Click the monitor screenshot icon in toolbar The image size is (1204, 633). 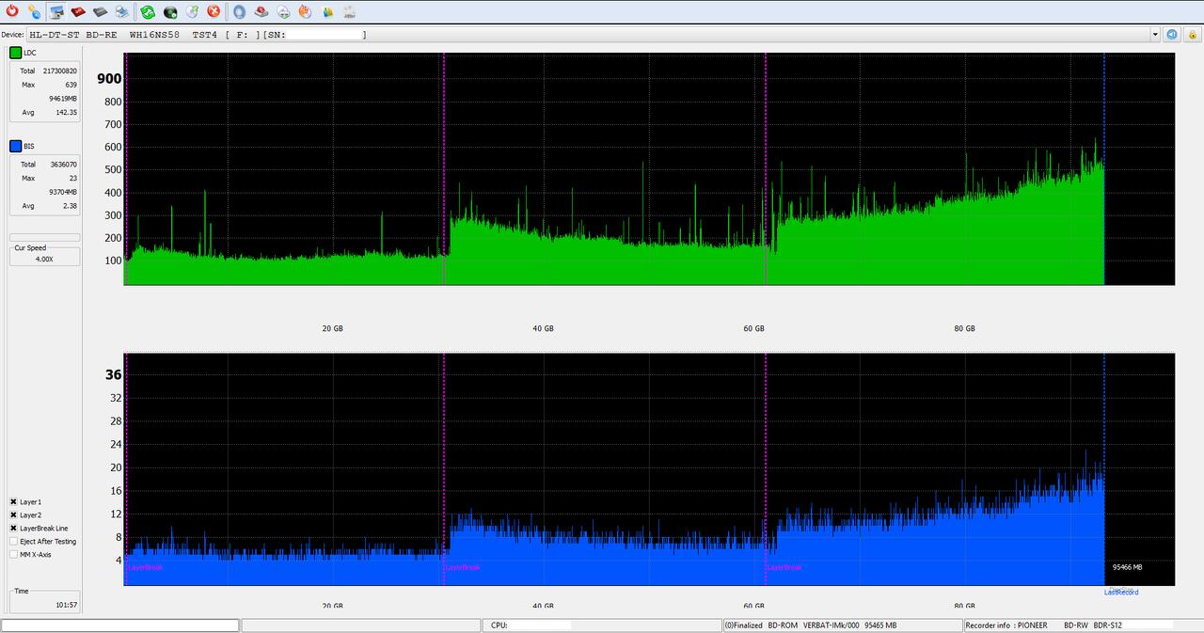56,11
